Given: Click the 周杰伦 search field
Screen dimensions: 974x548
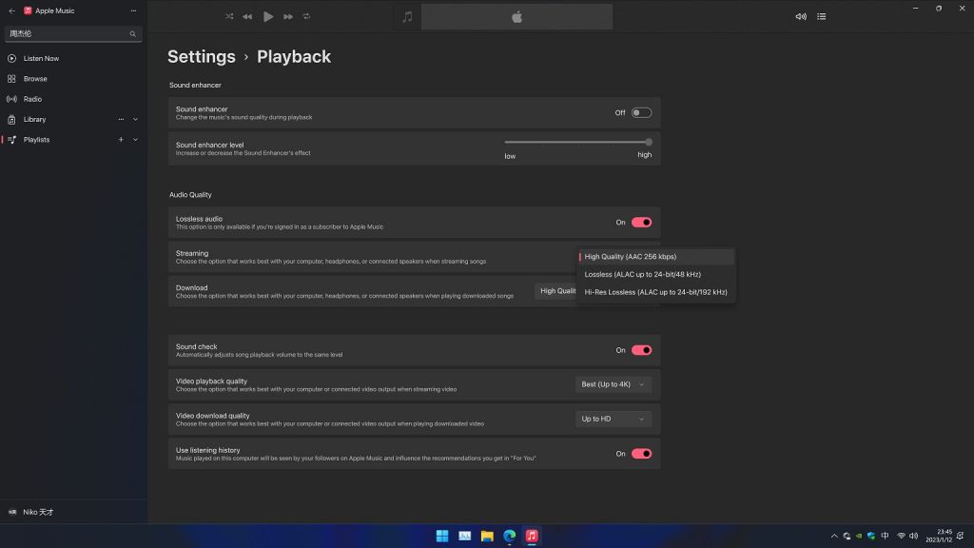Looking at the screenshot, I should [67, 33].
